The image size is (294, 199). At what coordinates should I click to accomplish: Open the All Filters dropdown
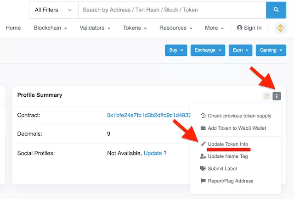(x=54, y=10)
